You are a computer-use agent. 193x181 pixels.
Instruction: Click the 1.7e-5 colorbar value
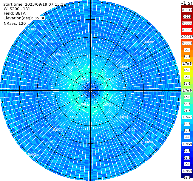pos(187,64)
